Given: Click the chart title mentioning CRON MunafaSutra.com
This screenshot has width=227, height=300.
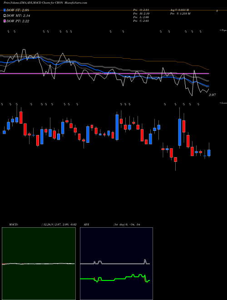Looking at the screenshot, I should (x=45, y=3).
